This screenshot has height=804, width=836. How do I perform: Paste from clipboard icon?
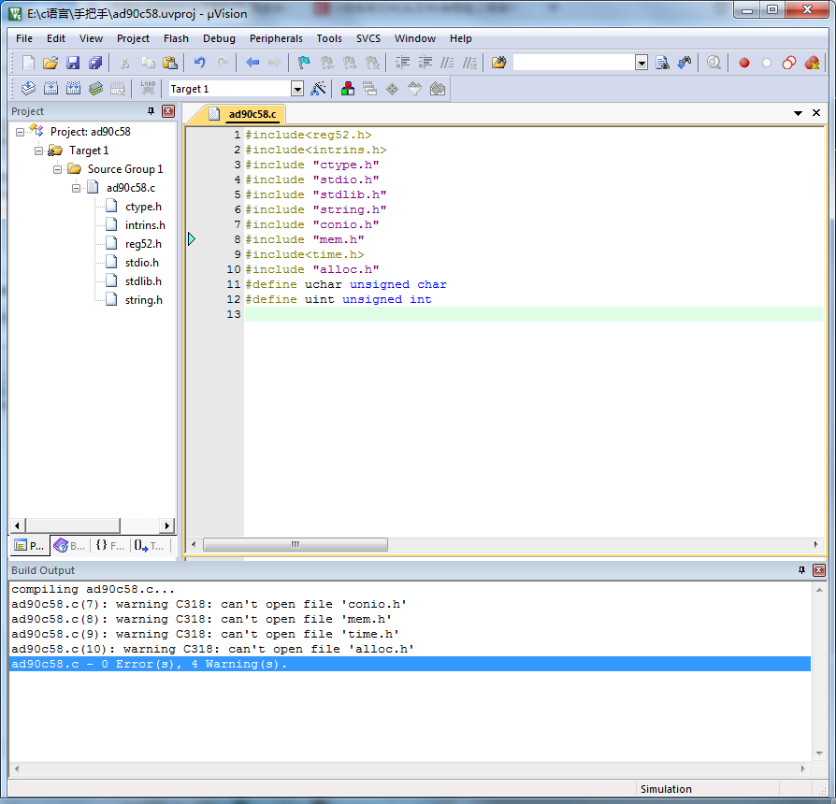(x=170, y=63)
